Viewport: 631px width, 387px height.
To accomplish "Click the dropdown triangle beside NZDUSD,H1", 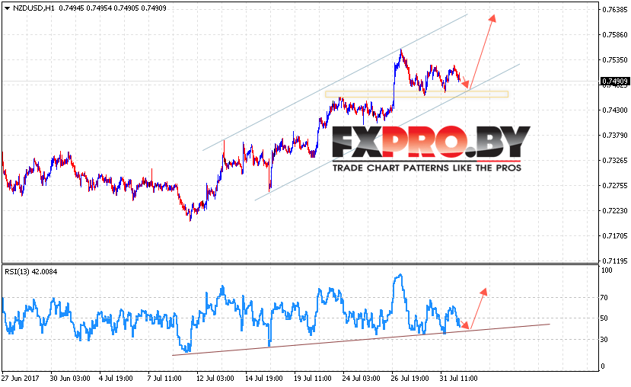I will [x=7, y=8].
